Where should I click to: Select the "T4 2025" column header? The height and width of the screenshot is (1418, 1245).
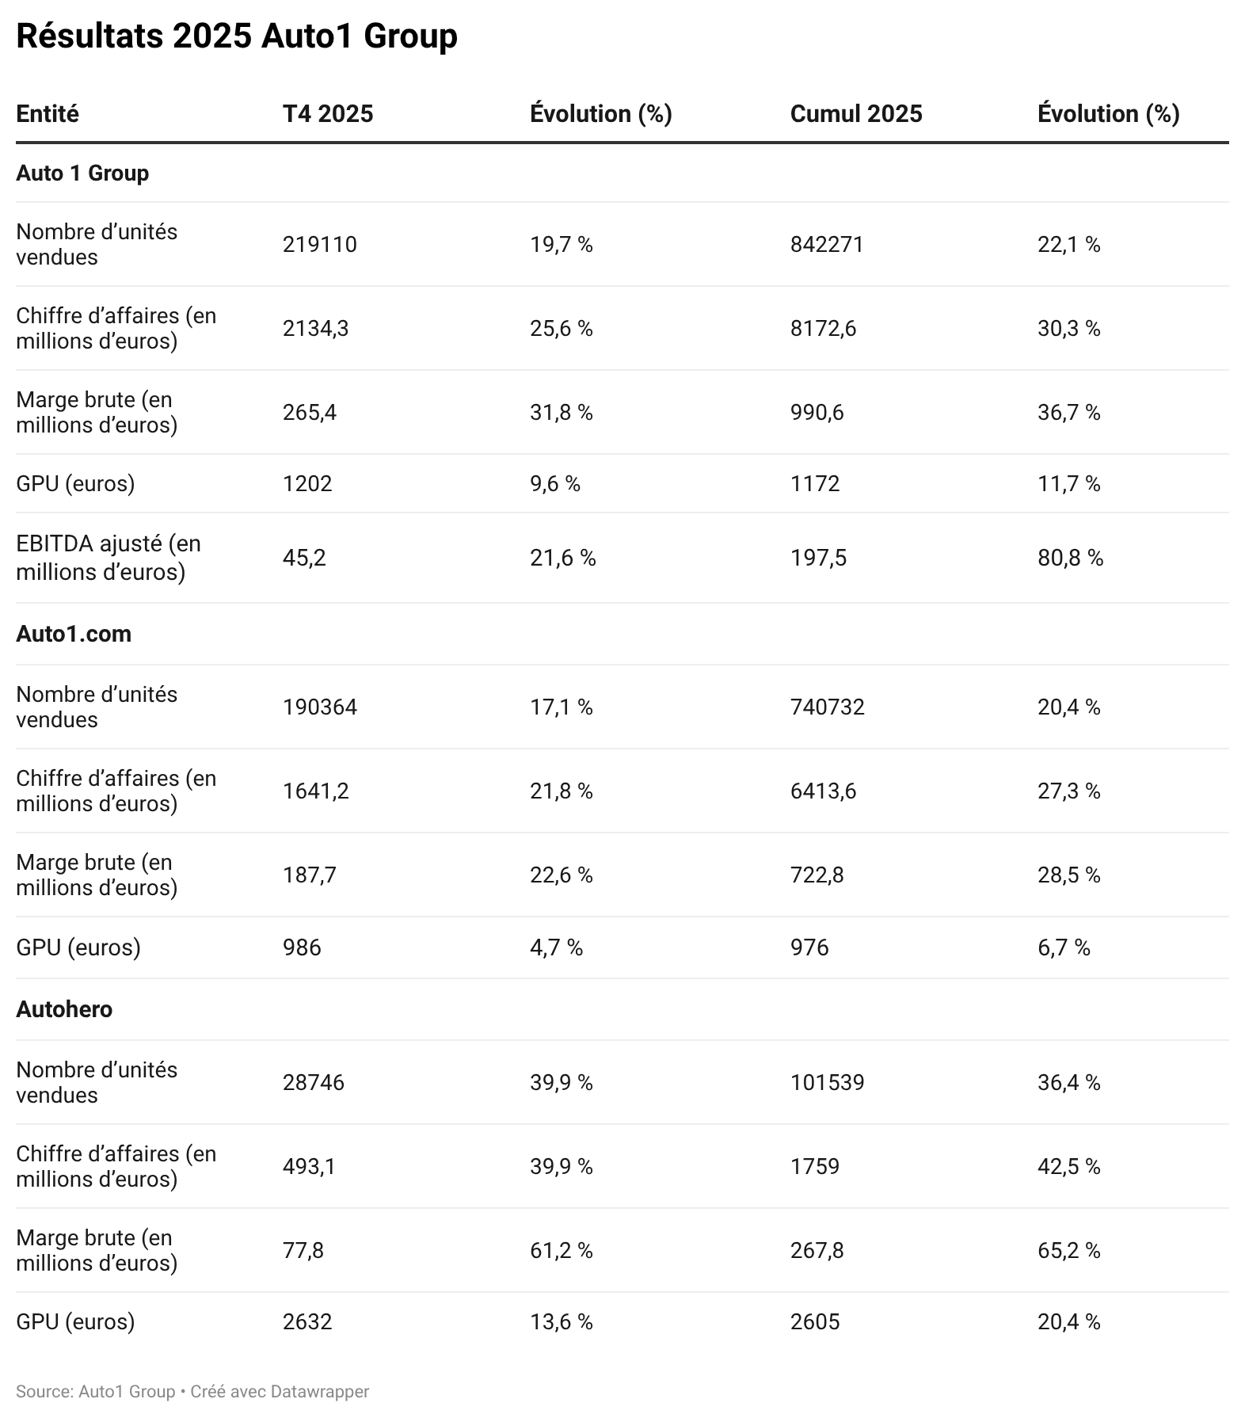pos(328,114)
